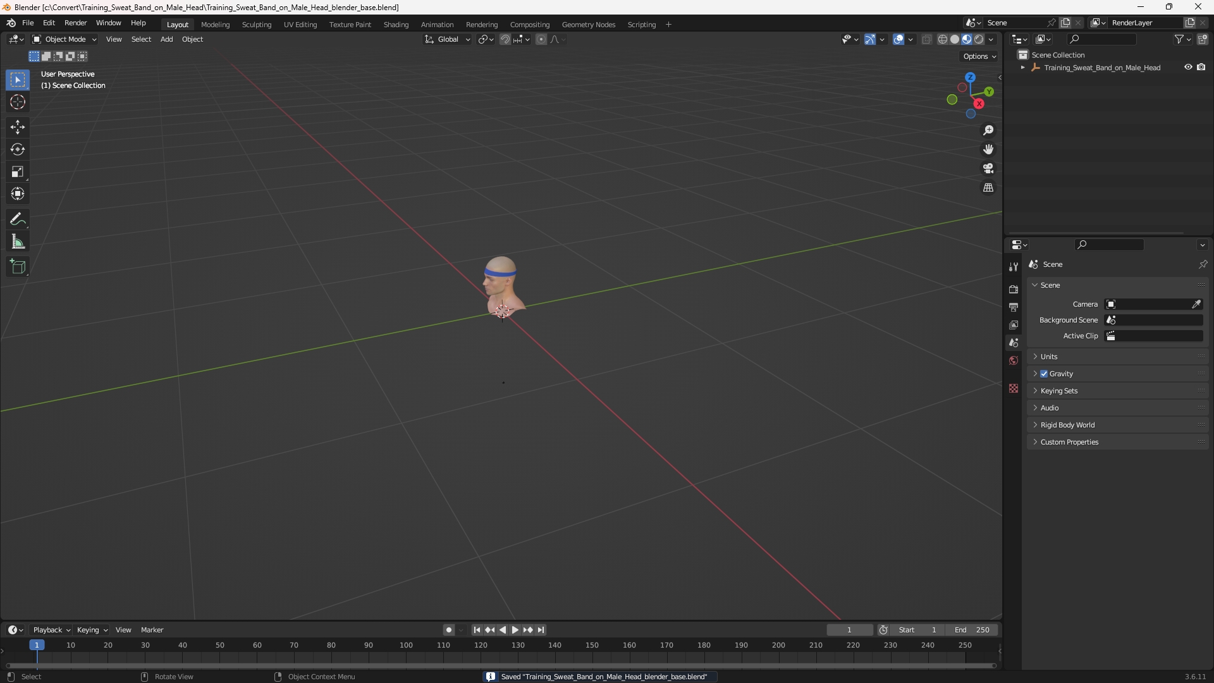The height and width of the screenshot is (683, 1214).
Task: Click the viewport zoom magnifier icon
Action: pos(988,130)
